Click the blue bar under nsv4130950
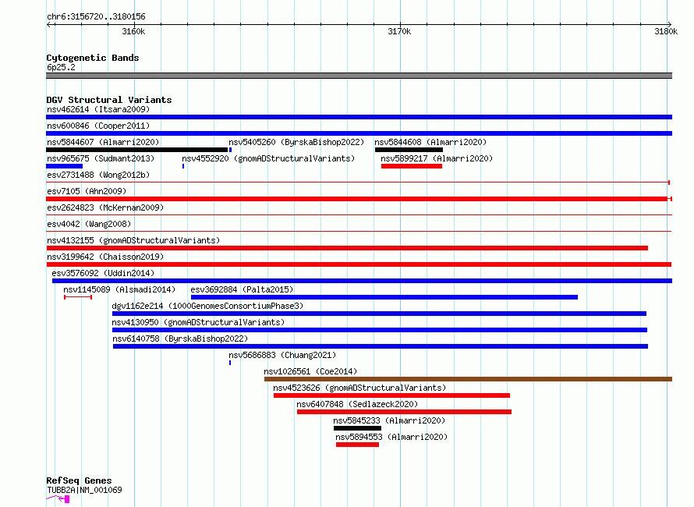 tap(380, 330)
